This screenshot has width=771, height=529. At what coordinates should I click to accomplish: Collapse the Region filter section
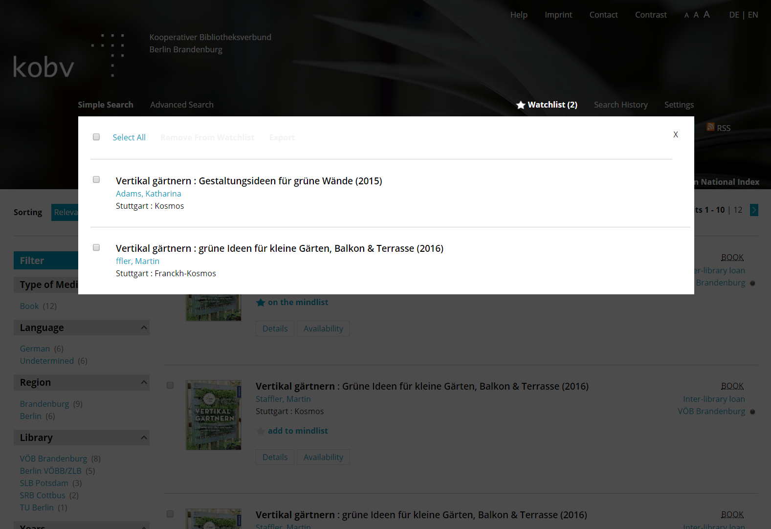pyautogui.click(x=144, y=382)
